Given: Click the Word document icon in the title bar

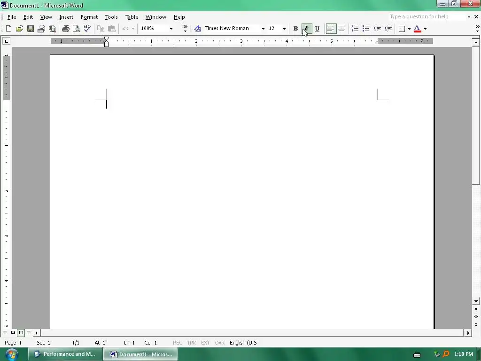Looking at the screenshot, I should point(4,5).
